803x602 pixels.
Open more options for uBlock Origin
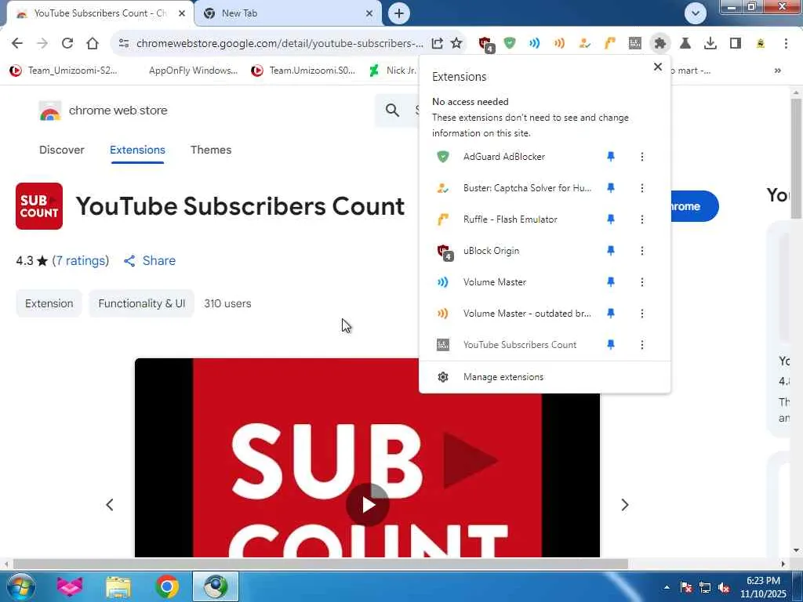coord(641,250)
